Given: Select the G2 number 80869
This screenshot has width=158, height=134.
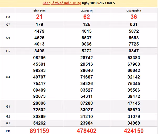Looking at the screenshot, I should 39,116.
